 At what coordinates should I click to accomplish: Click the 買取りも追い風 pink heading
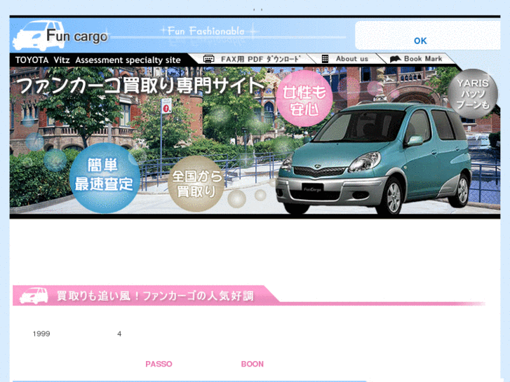click(x=155, y=296)
